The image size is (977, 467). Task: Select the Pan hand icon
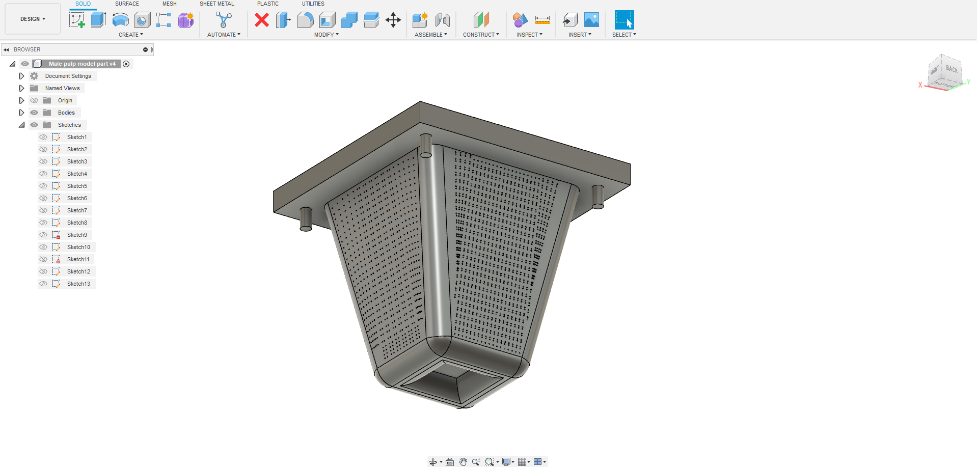(x=463, y=462)
